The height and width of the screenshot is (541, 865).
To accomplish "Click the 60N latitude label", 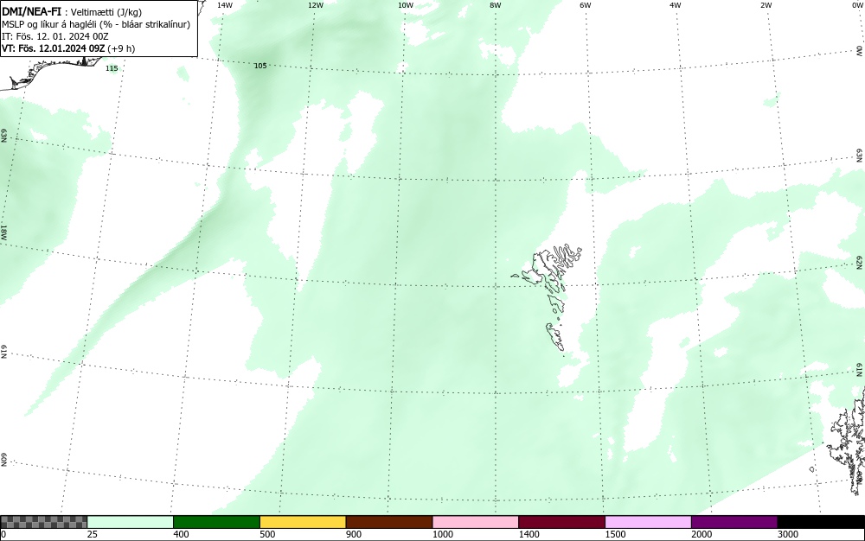I will pyautogui.click(x=3, y=461).
